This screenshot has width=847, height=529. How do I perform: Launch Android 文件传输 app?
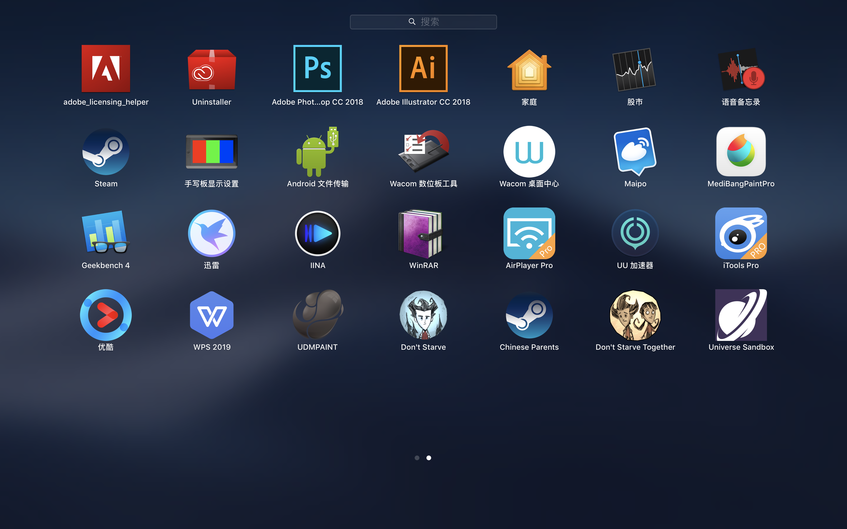click(317, 151)
